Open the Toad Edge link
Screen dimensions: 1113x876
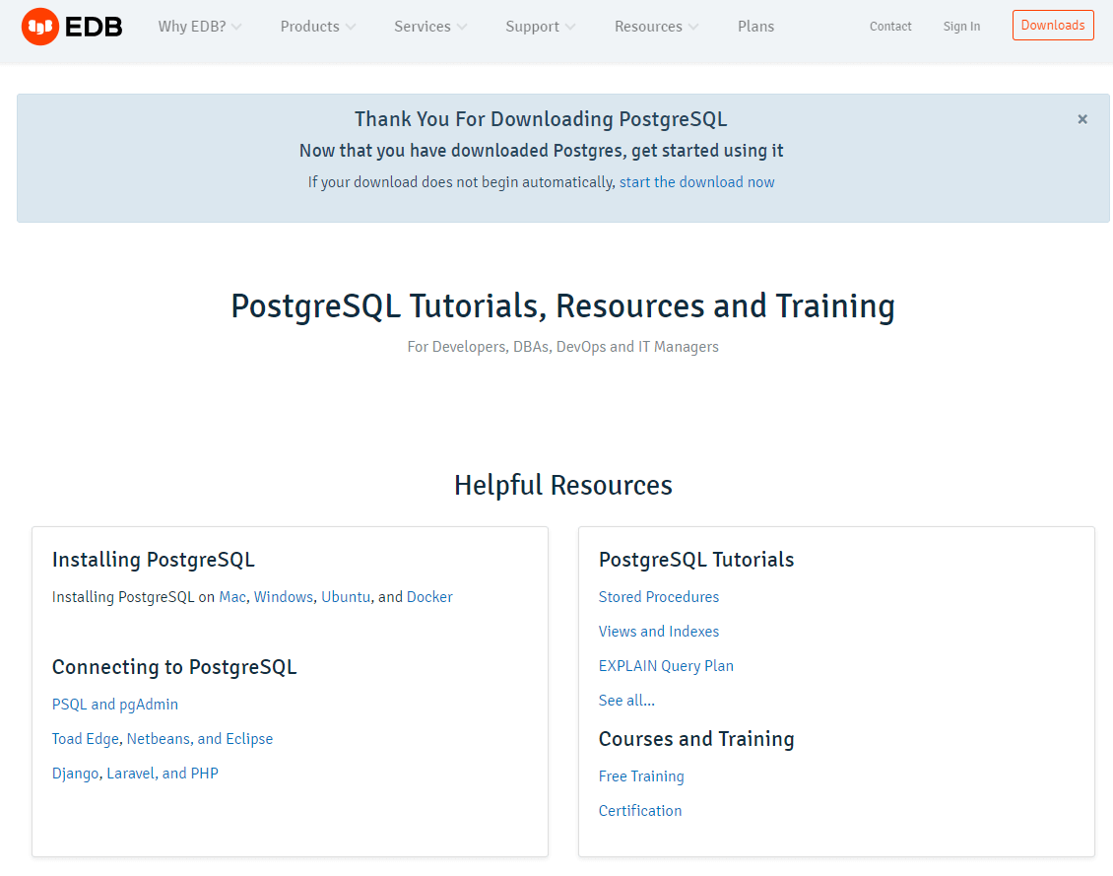click(x=85, y=739)
